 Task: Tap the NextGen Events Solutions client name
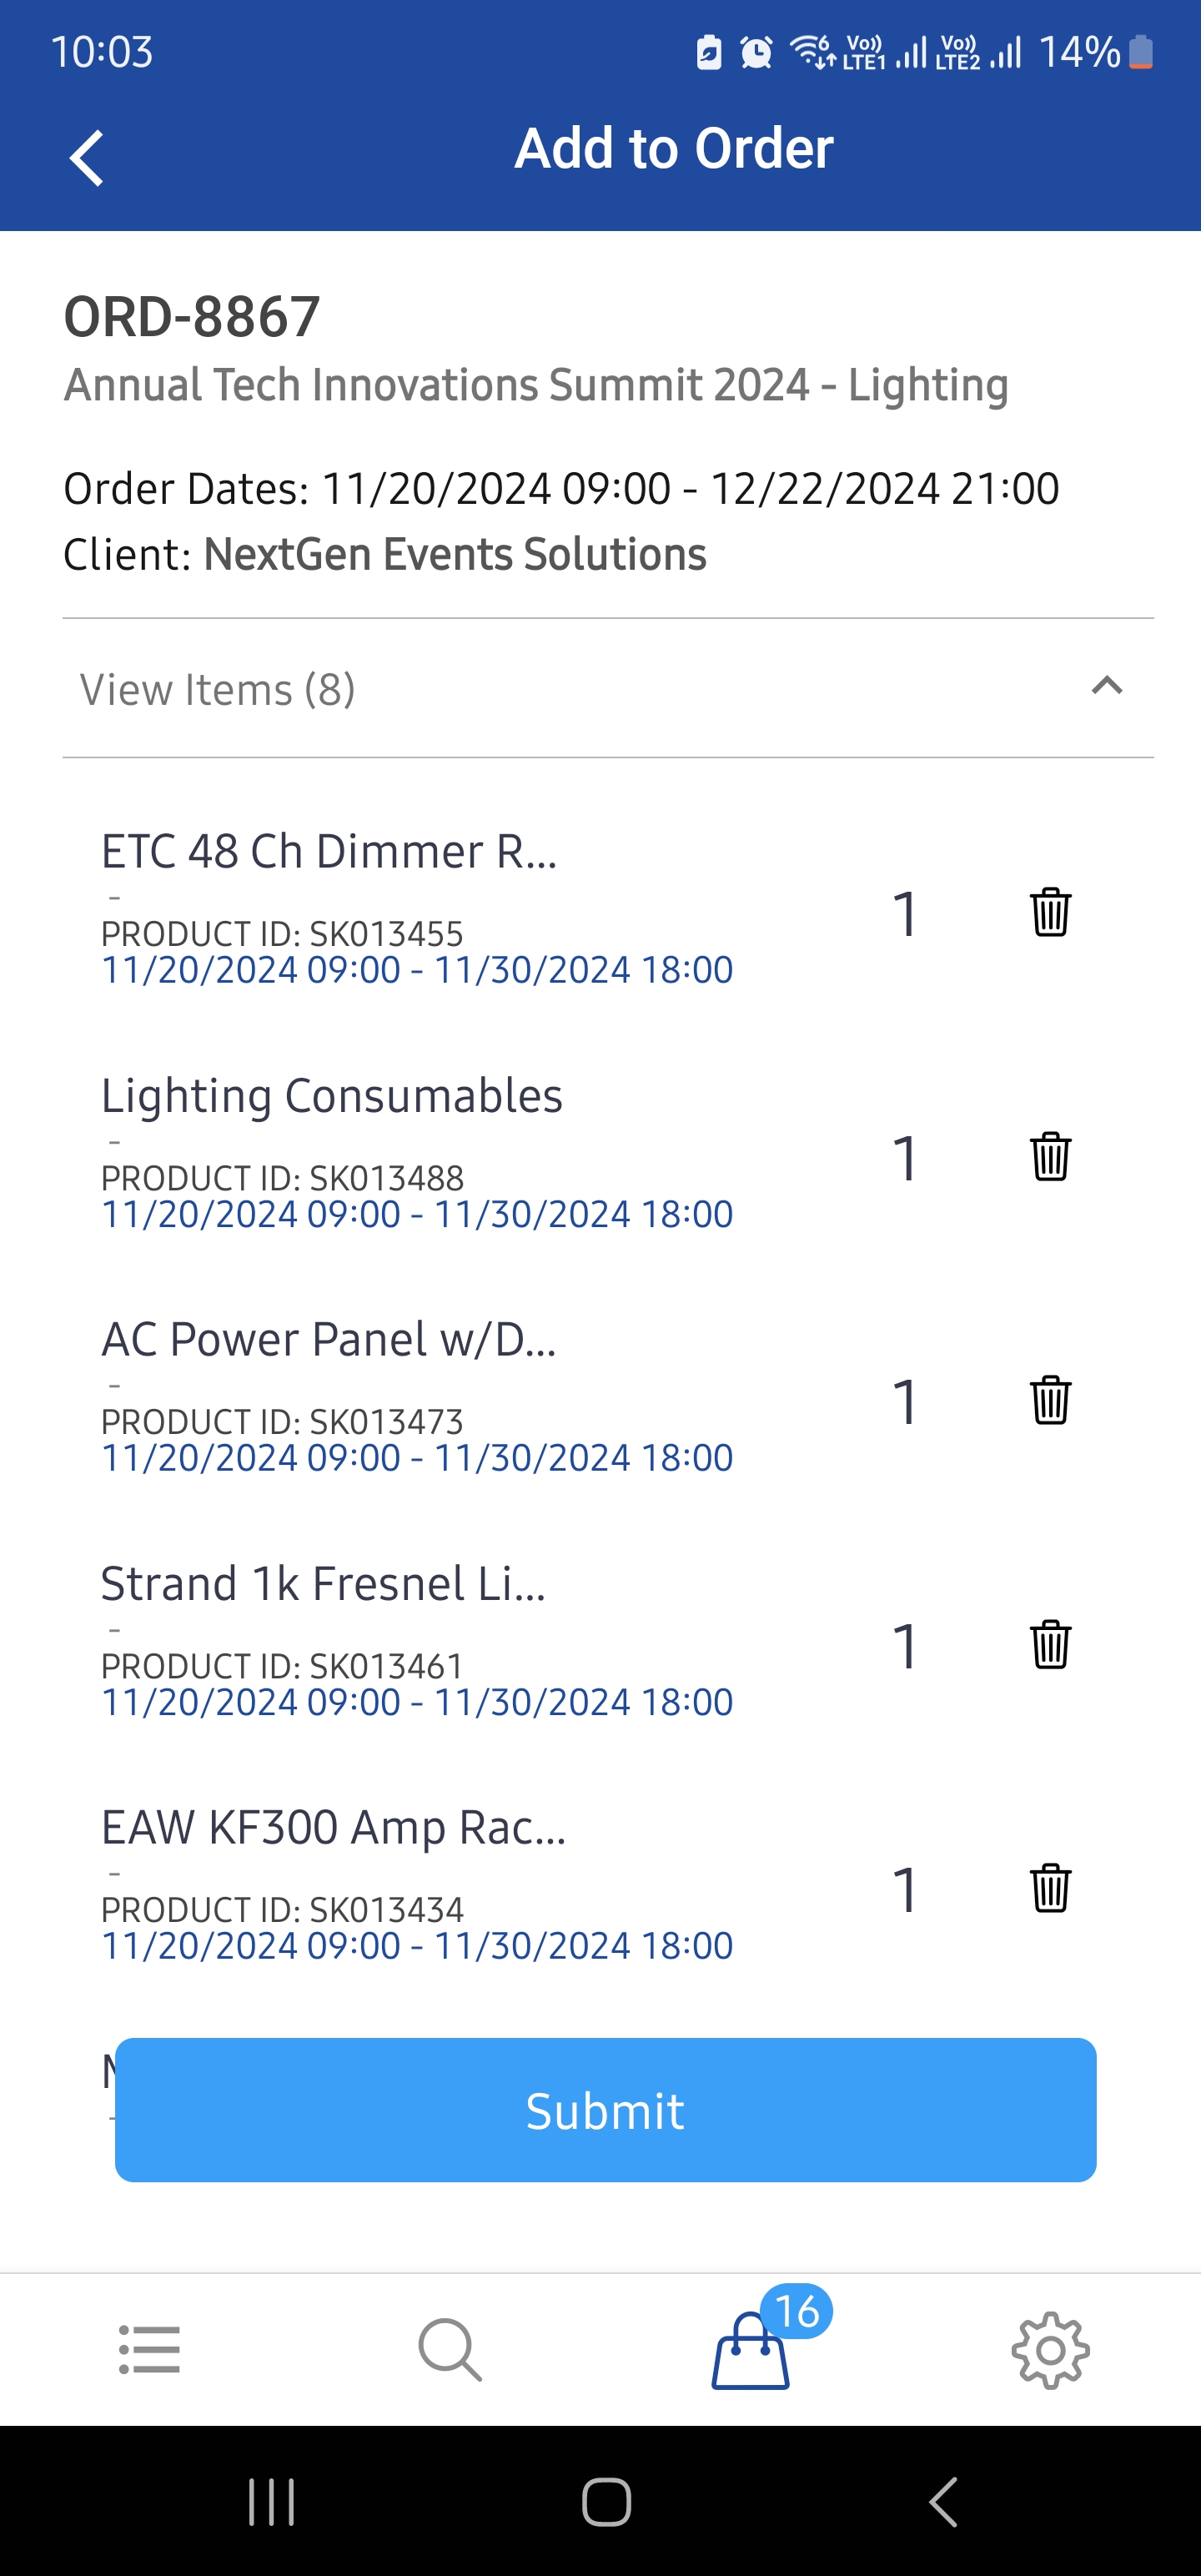click(455, 554)
